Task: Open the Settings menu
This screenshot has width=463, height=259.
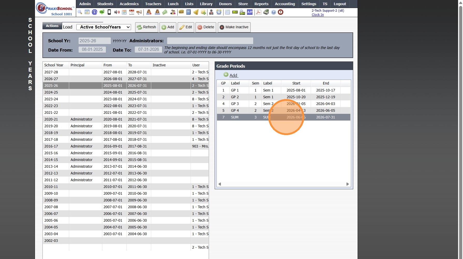Action: pos(308,4)
